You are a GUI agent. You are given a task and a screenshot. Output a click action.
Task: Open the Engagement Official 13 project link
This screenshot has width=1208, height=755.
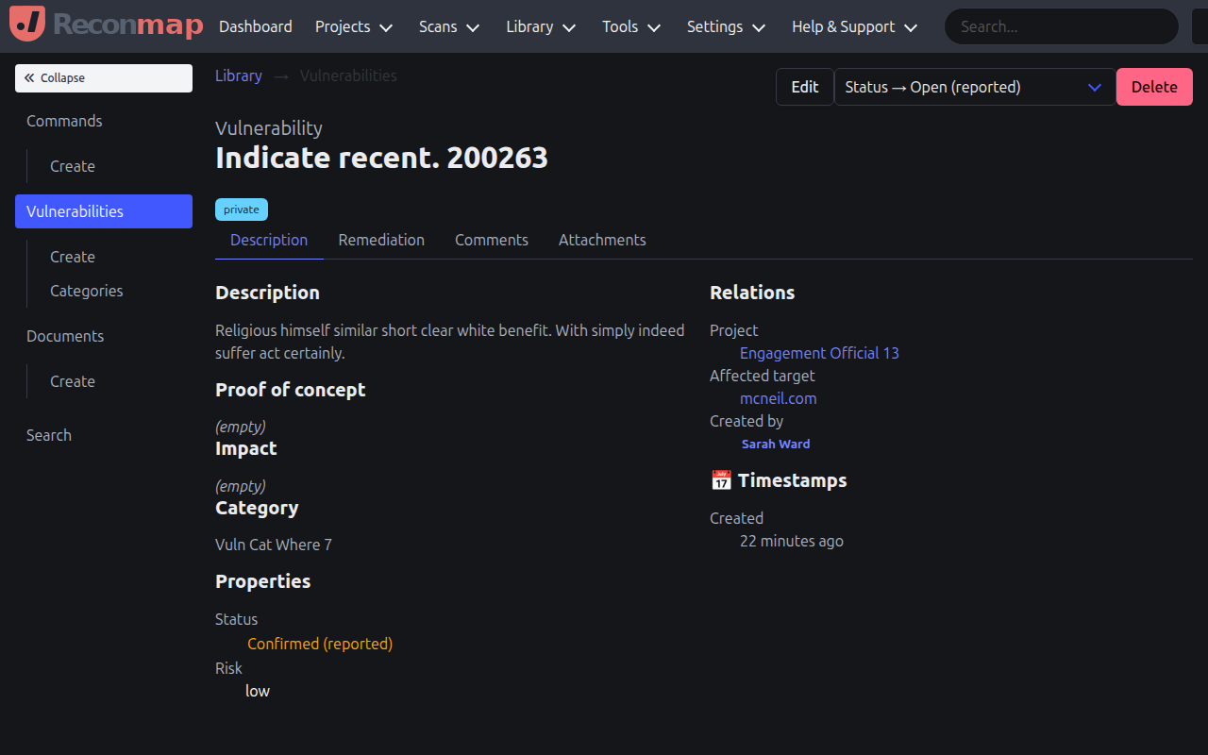[819, 353]
